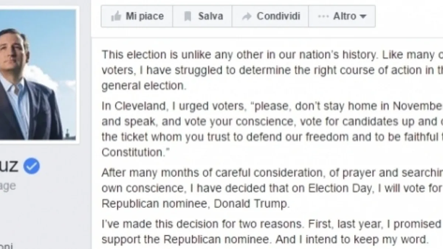Click the page name next to verified badge
443x249 pixels.
tap(9, 167)
